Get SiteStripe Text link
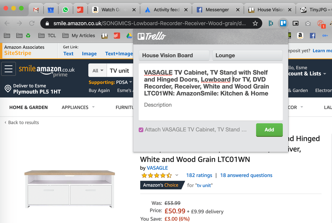 click(68, 54)
